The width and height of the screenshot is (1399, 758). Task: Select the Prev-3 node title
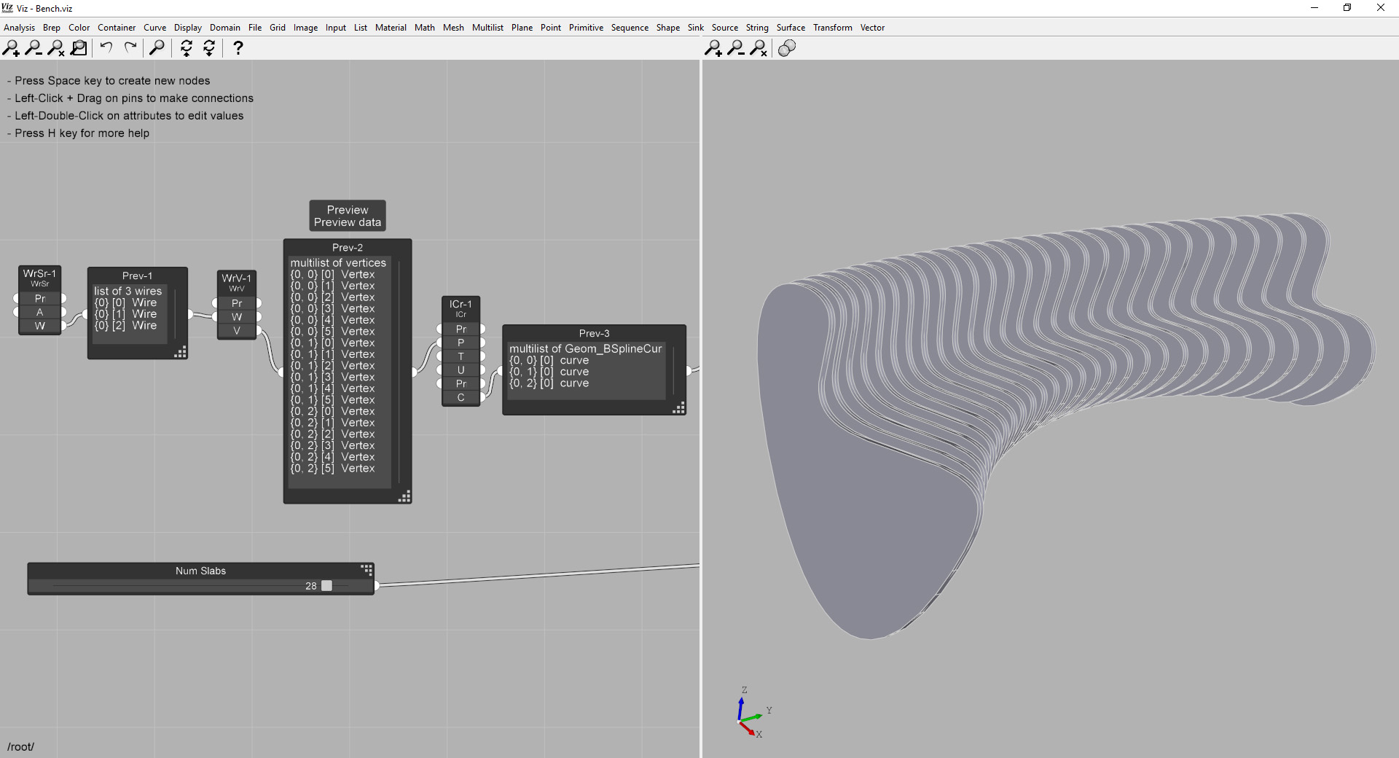pyautogui.click(x=595, y=333)
